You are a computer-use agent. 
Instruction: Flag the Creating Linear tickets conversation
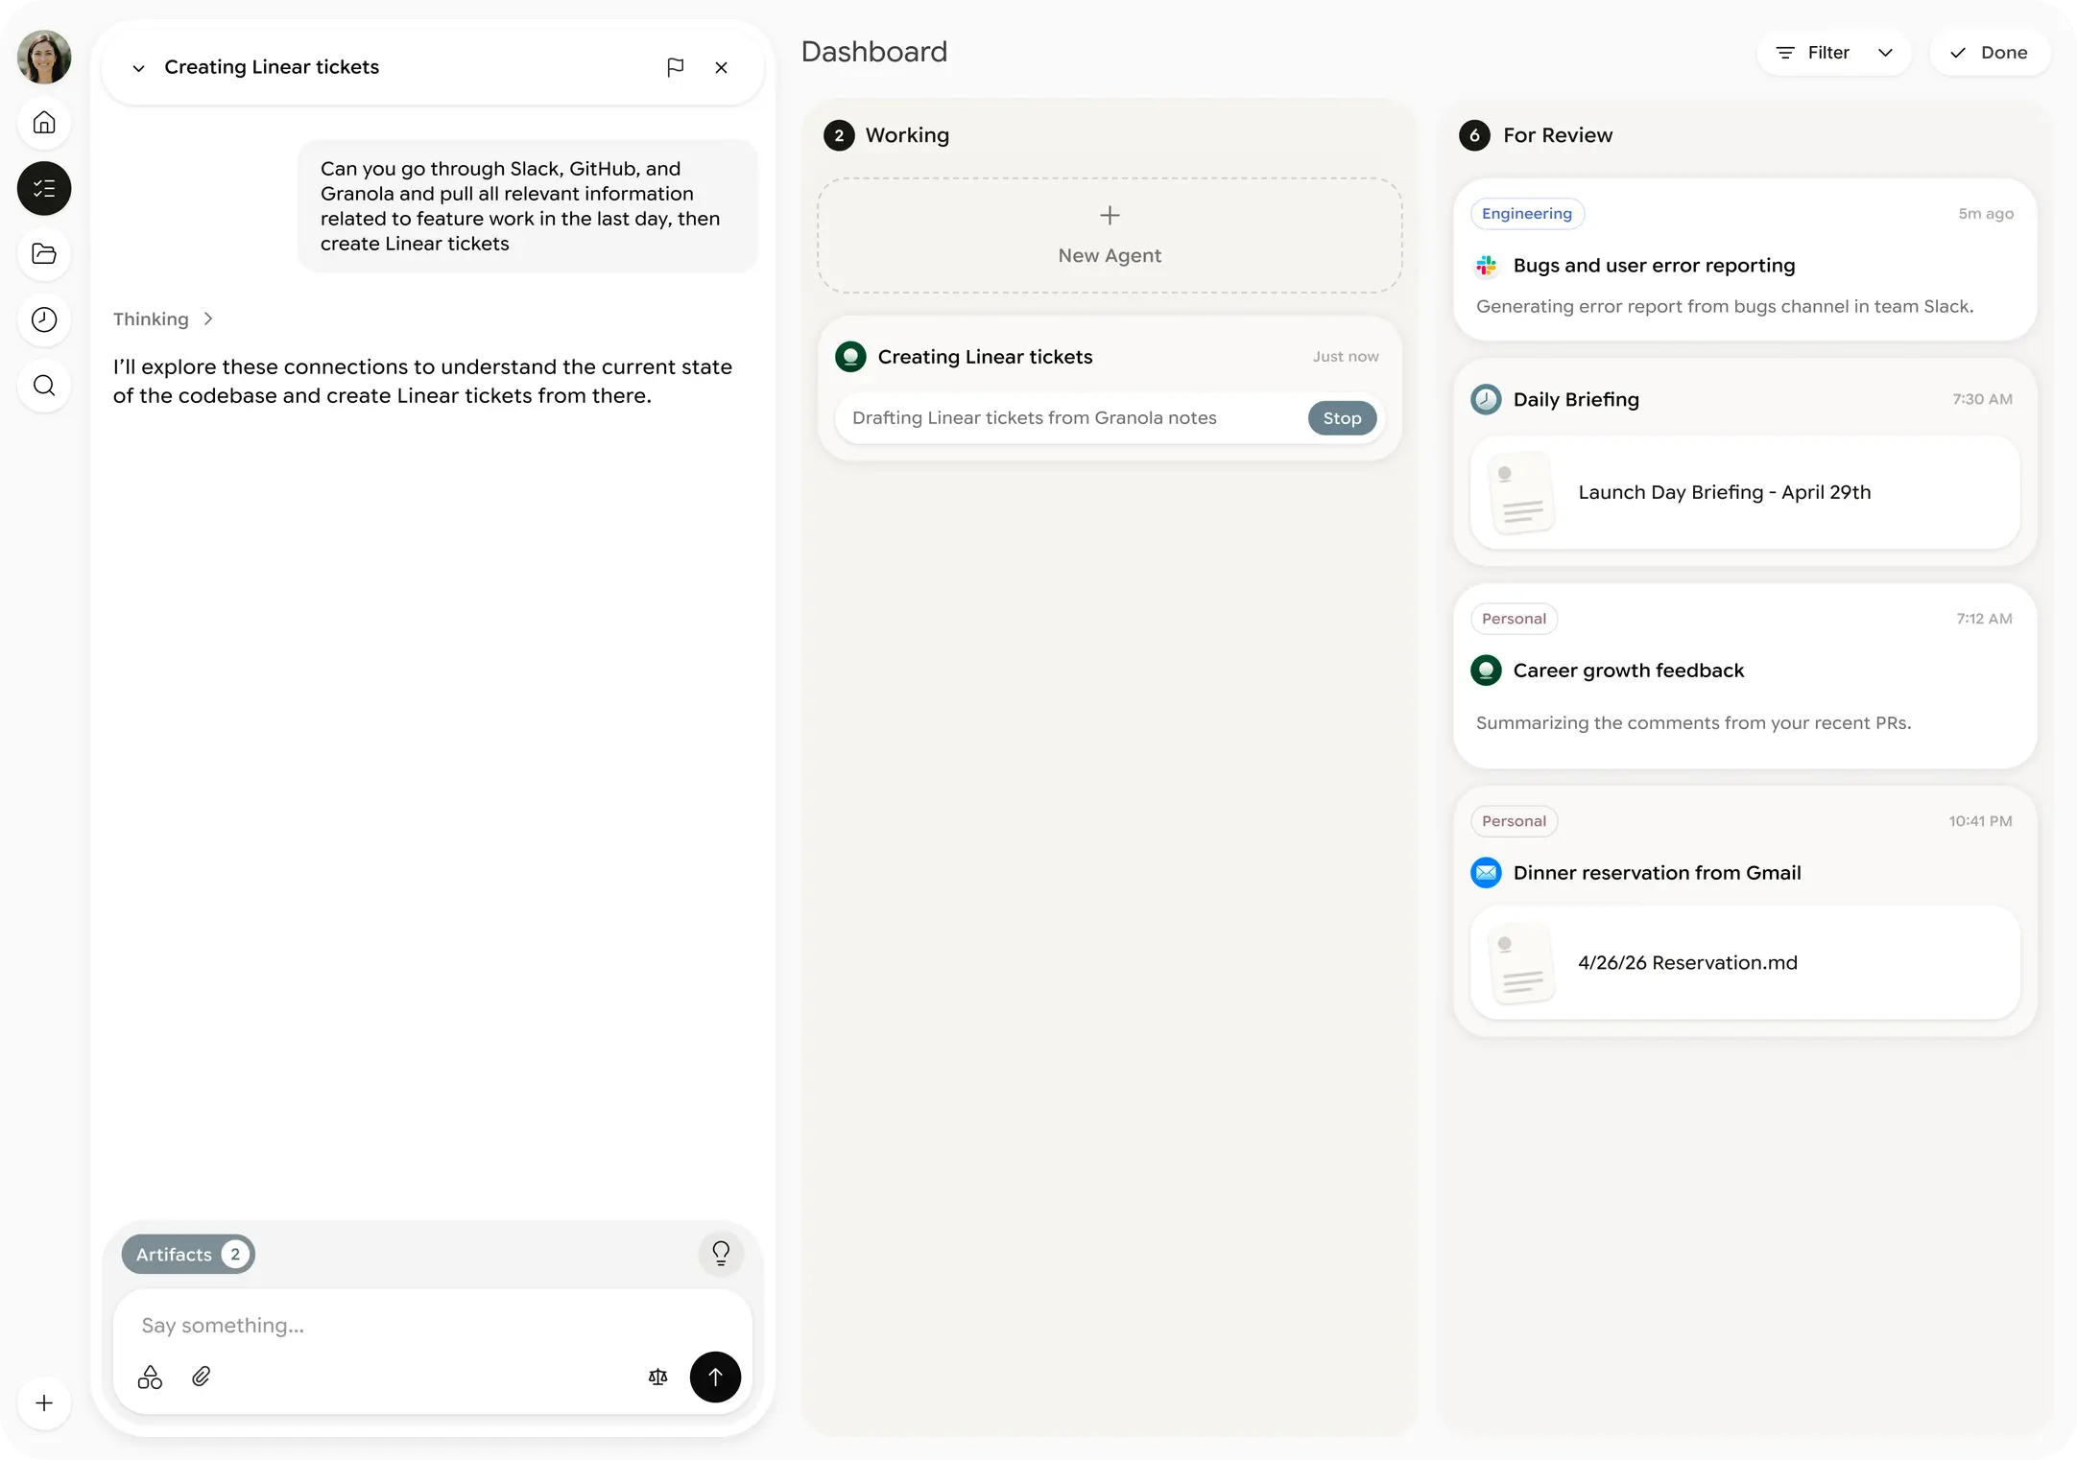[x=676, y=67]
